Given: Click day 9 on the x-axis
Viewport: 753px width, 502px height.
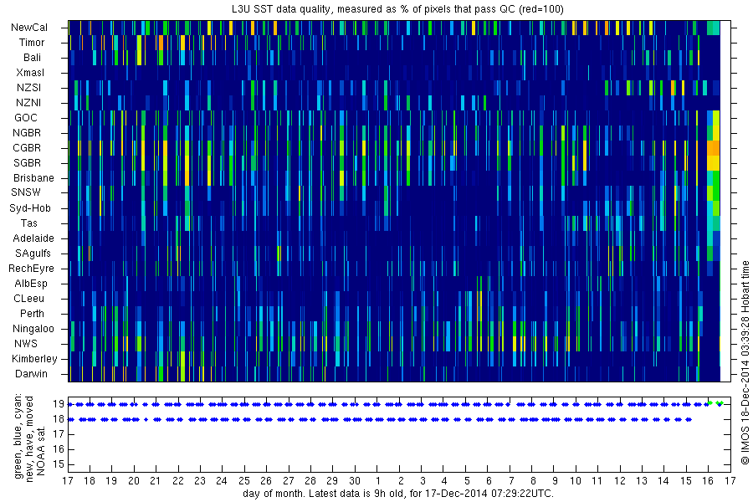Looking at the screenshot, I should point(556,480).
